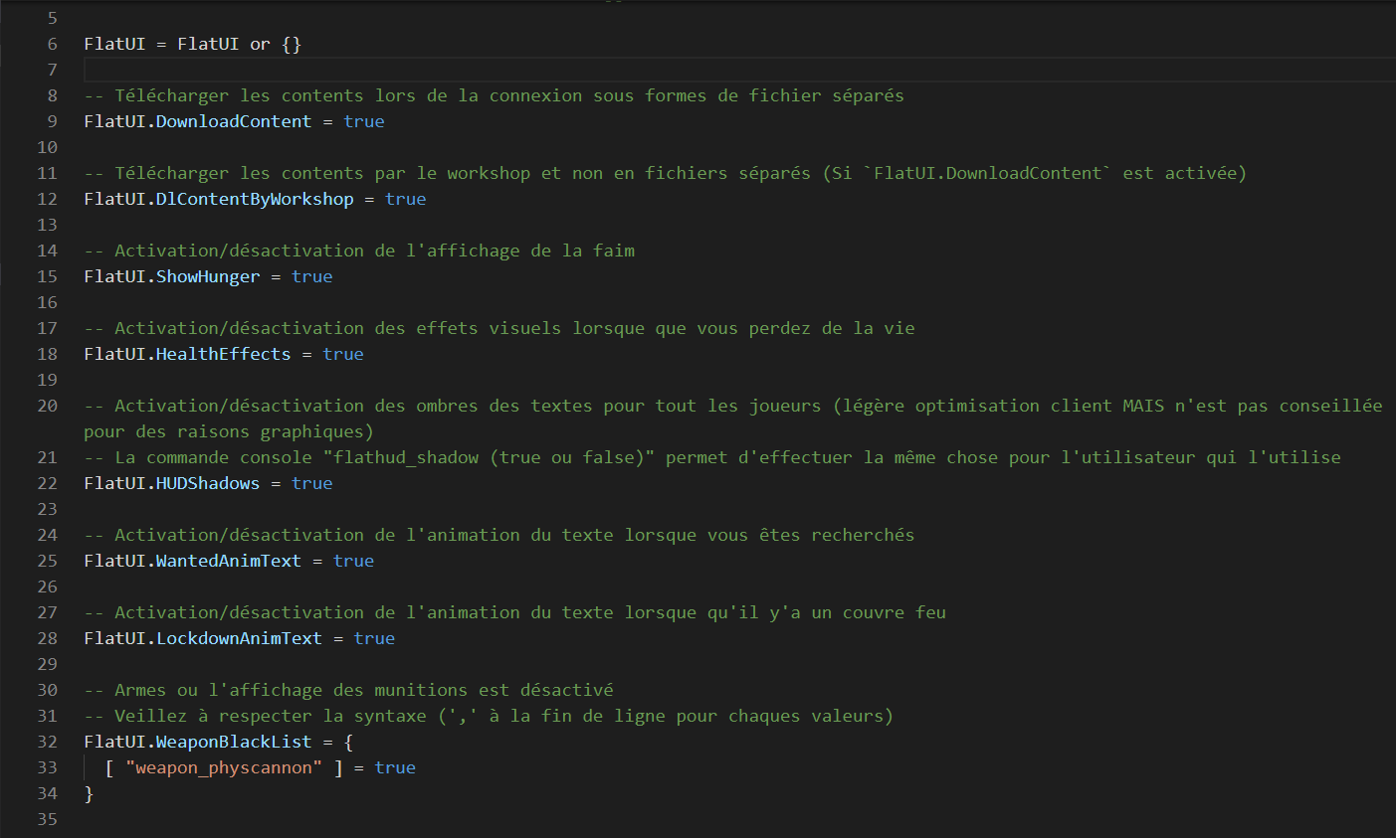The image size is (1396, 838).
Task: Click the comment "Armes ou l'affichage des munitions est désactivé"
Action: pos(348,690)
